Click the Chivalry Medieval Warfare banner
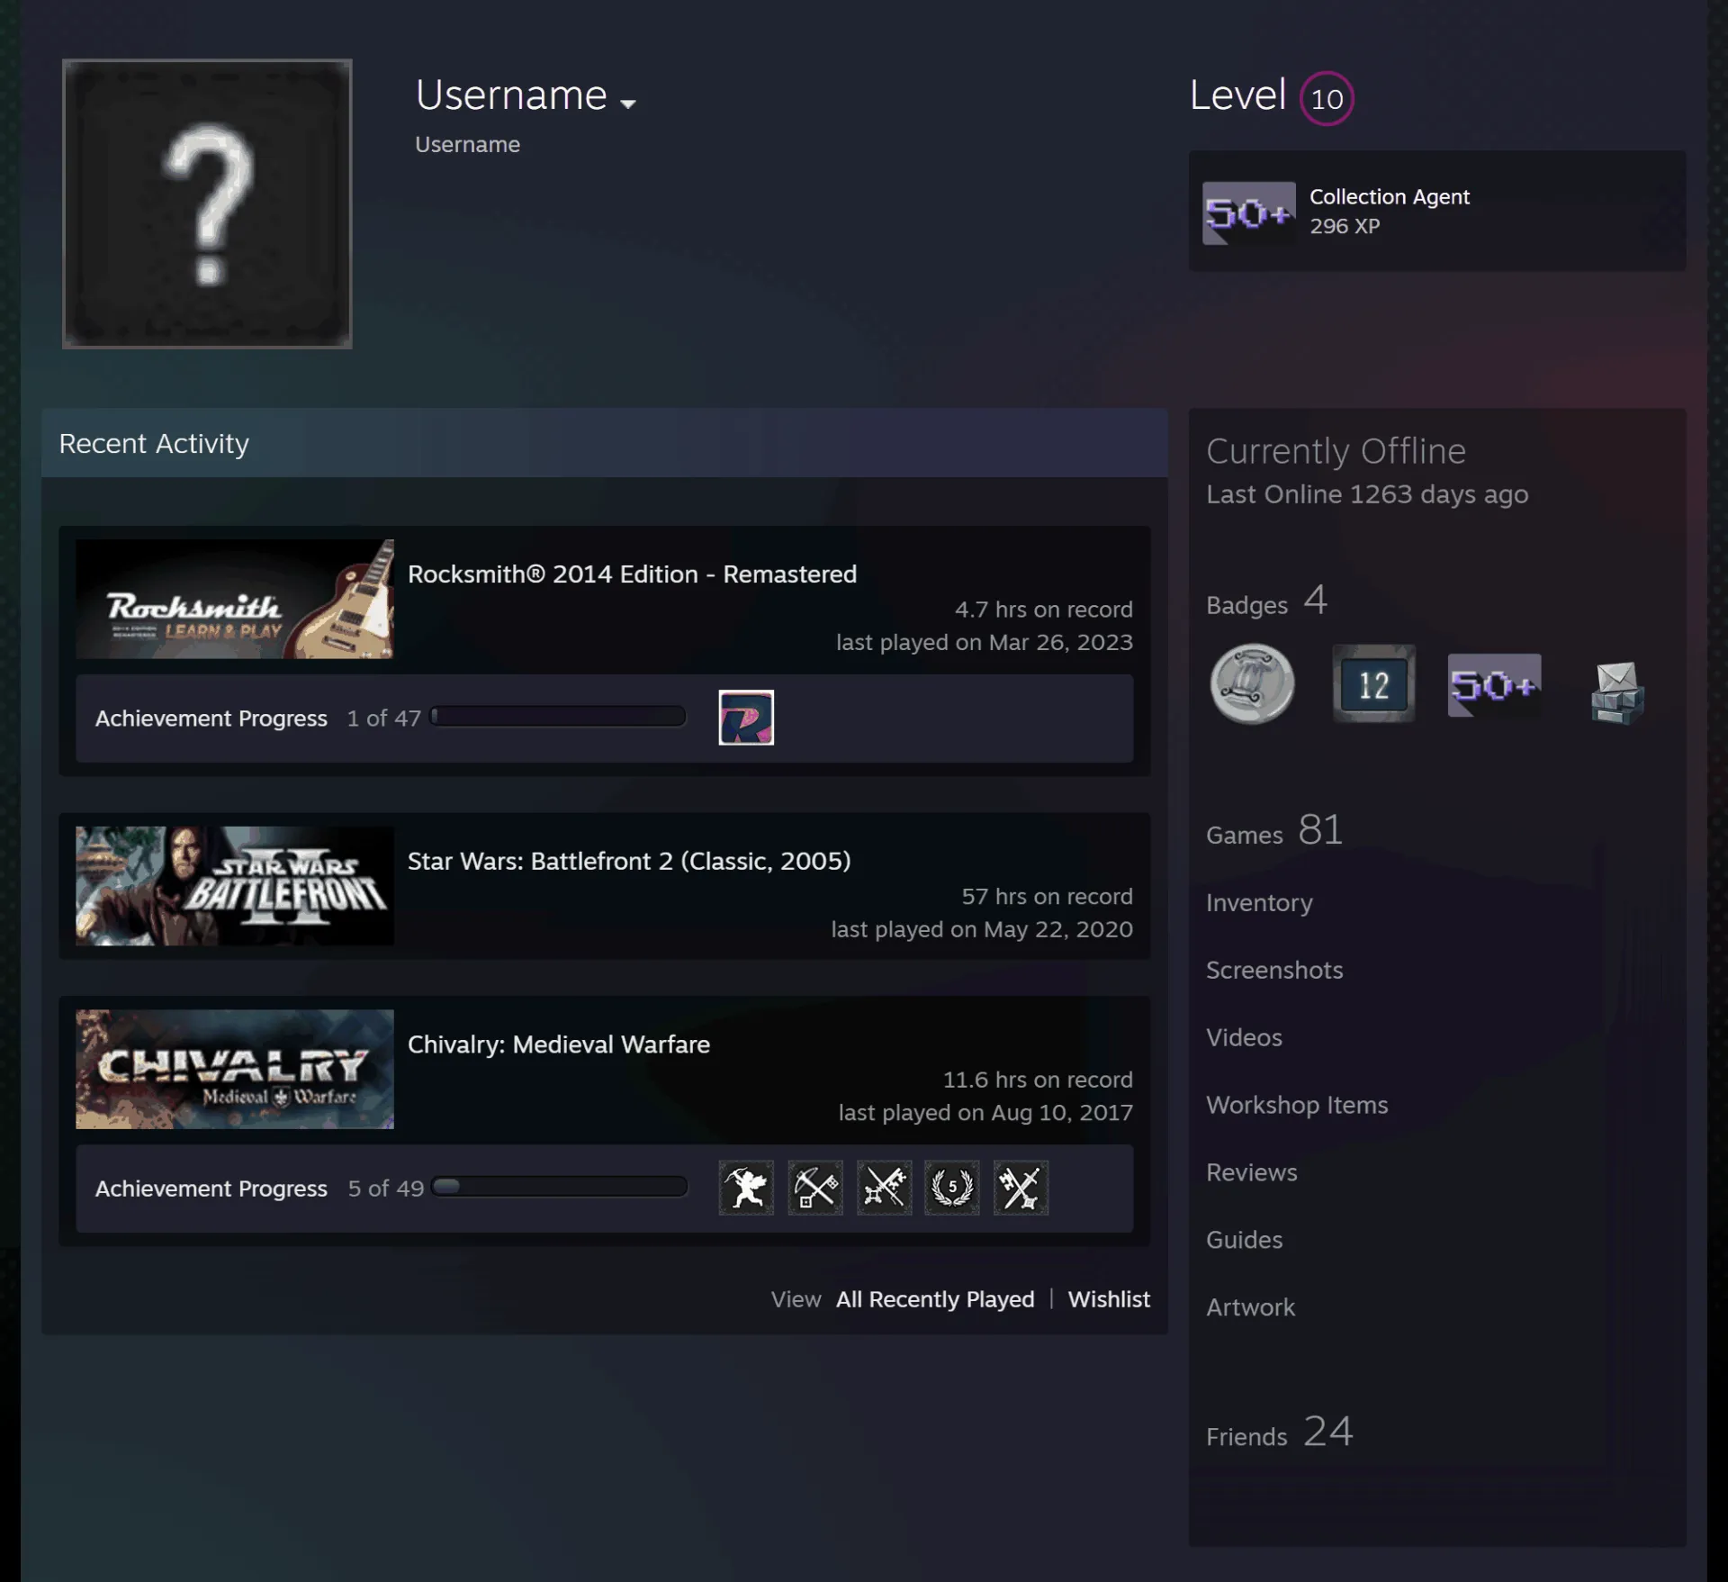 [x=235, y=1069]
